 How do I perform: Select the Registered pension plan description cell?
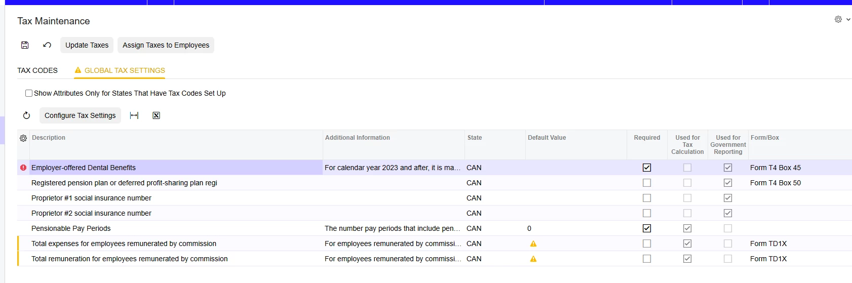(x=176, y=183)
